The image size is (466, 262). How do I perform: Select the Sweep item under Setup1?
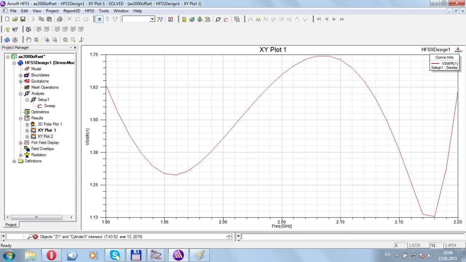point(50,106)
